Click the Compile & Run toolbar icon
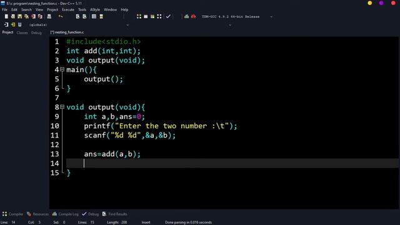This screenshot has height=225, width=400. (152, 17)
